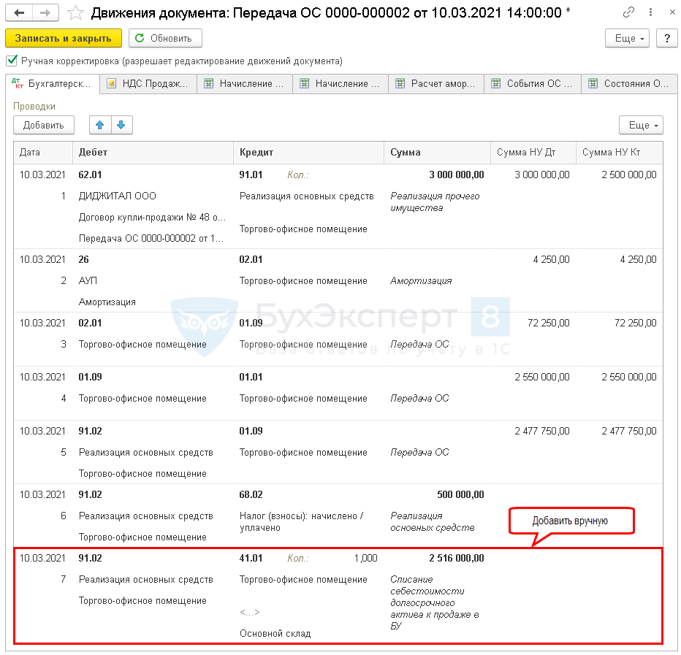The image size is (681, 655).
Task: Toggle Ручная корректировка checkbox
Action: [x=11, y=61]
